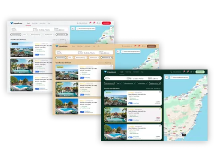Open the highlighted second hotel photo on dark page
The height and width of the screenshot is (161, 214).
click(115, 115)
